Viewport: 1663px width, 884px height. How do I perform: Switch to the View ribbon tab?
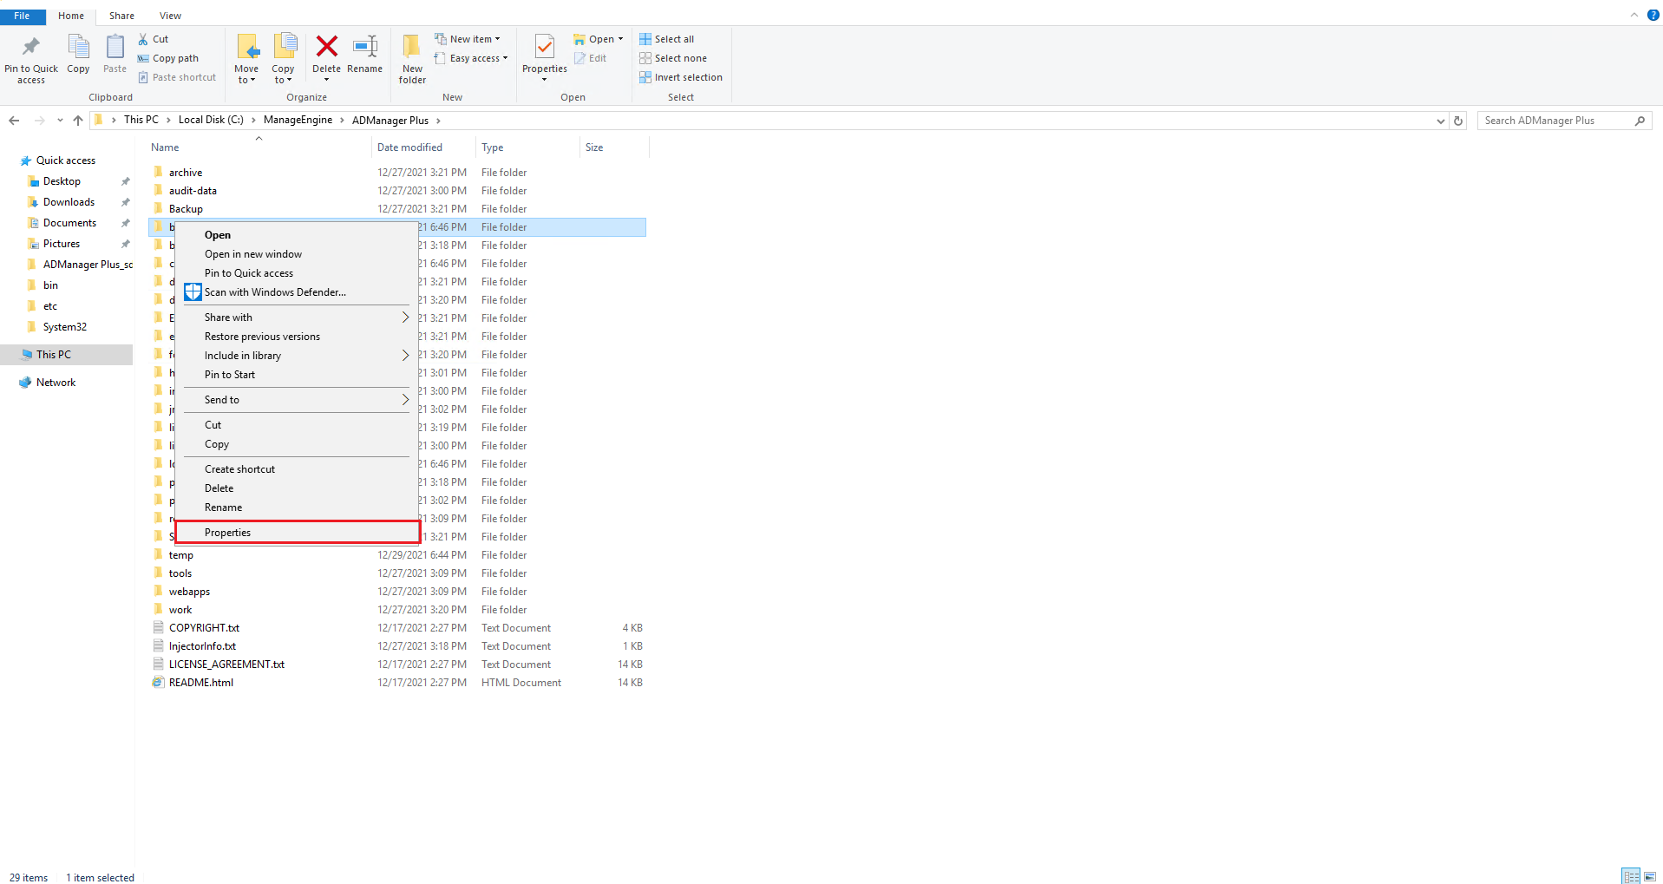[x=170, y=16]
